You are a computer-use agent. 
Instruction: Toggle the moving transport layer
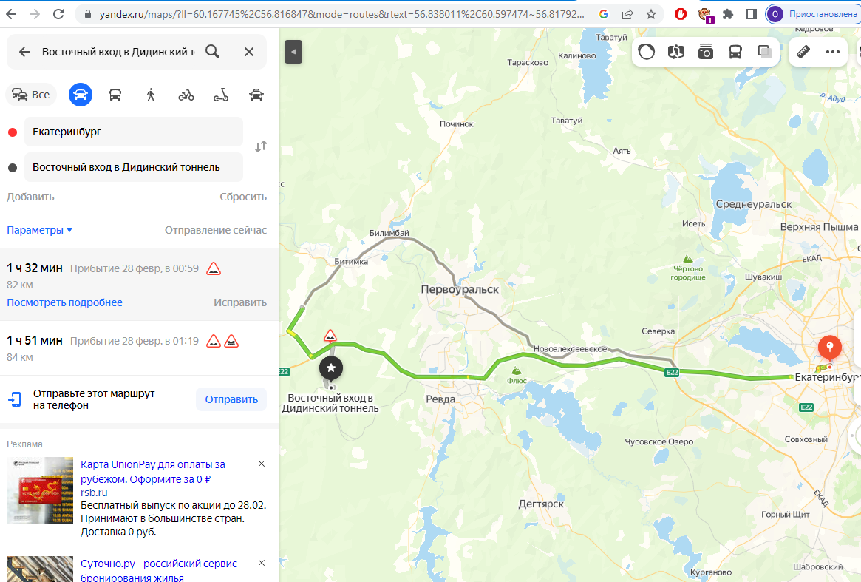tap(735, 52)
